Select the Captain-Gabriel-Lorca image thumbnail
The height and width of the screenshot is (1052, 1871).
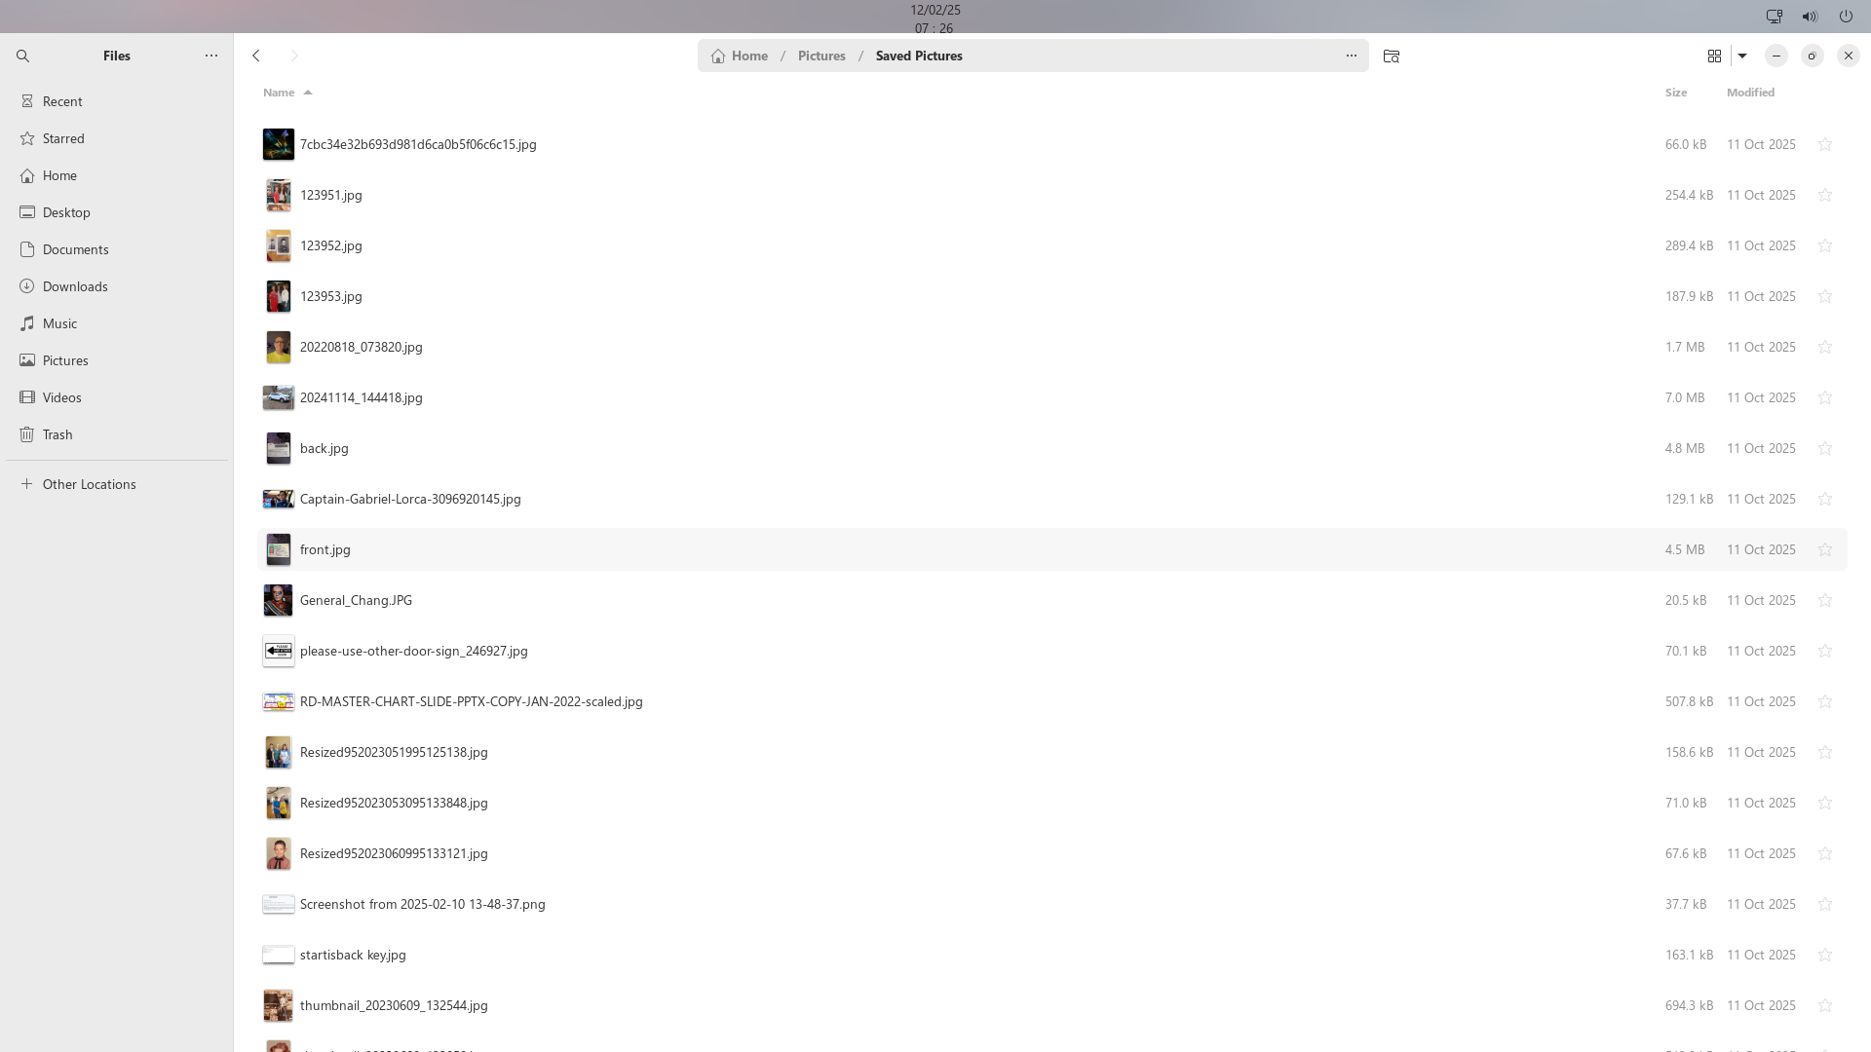pos(278,499)
